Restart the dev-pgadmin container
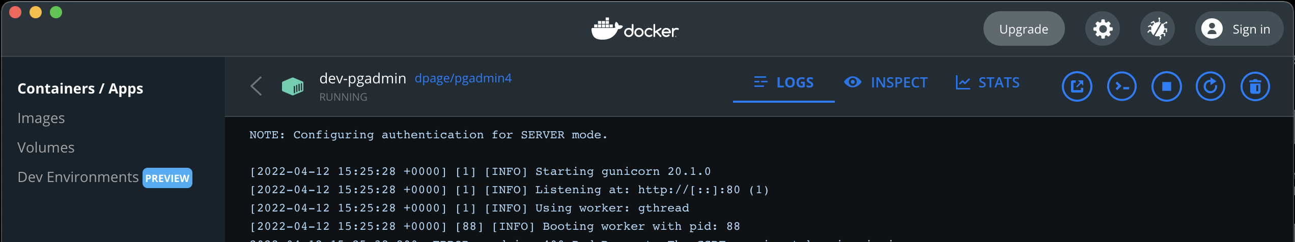The image size is (1295, 242). pos(1210,86)
